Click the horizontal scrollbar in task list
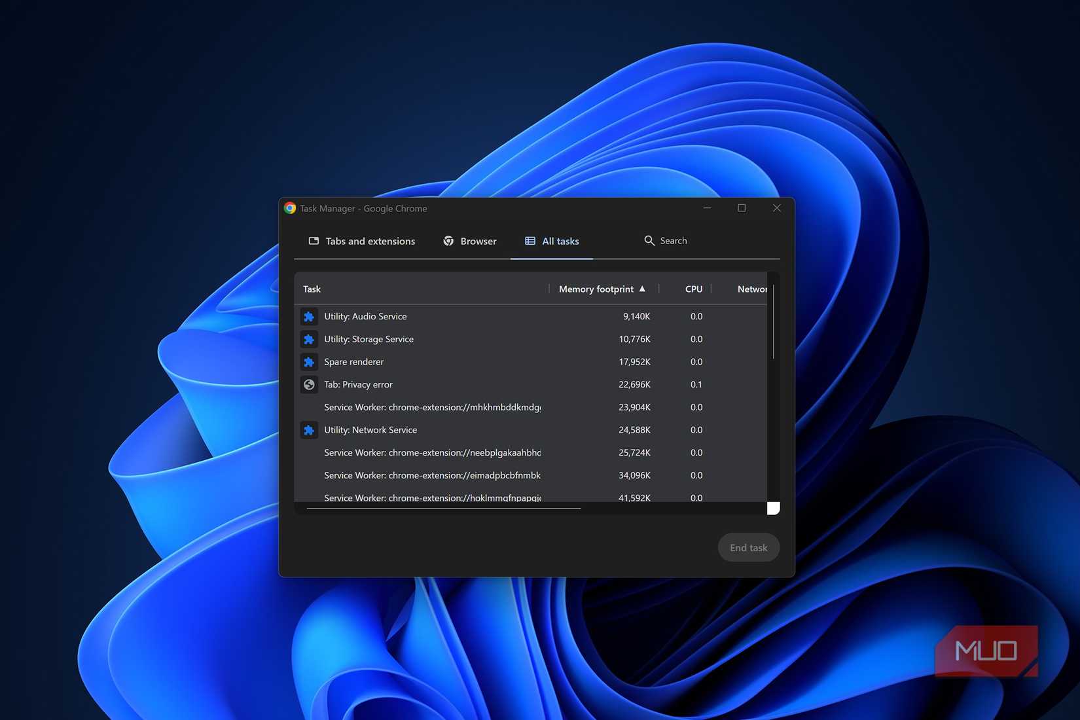This screenshot has width=1080, height=720. coord(443,508)
